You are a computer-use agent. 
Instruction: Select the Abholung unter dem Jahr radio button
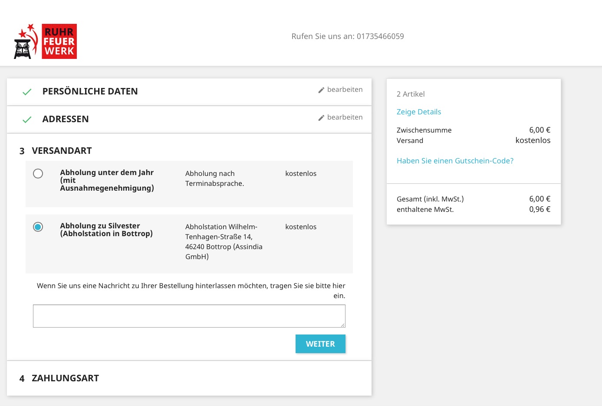[x=38, y=174]
